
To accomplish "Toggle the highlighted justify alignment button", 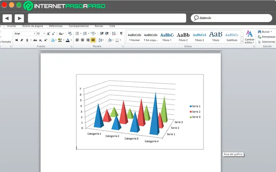I will [93, 40].
